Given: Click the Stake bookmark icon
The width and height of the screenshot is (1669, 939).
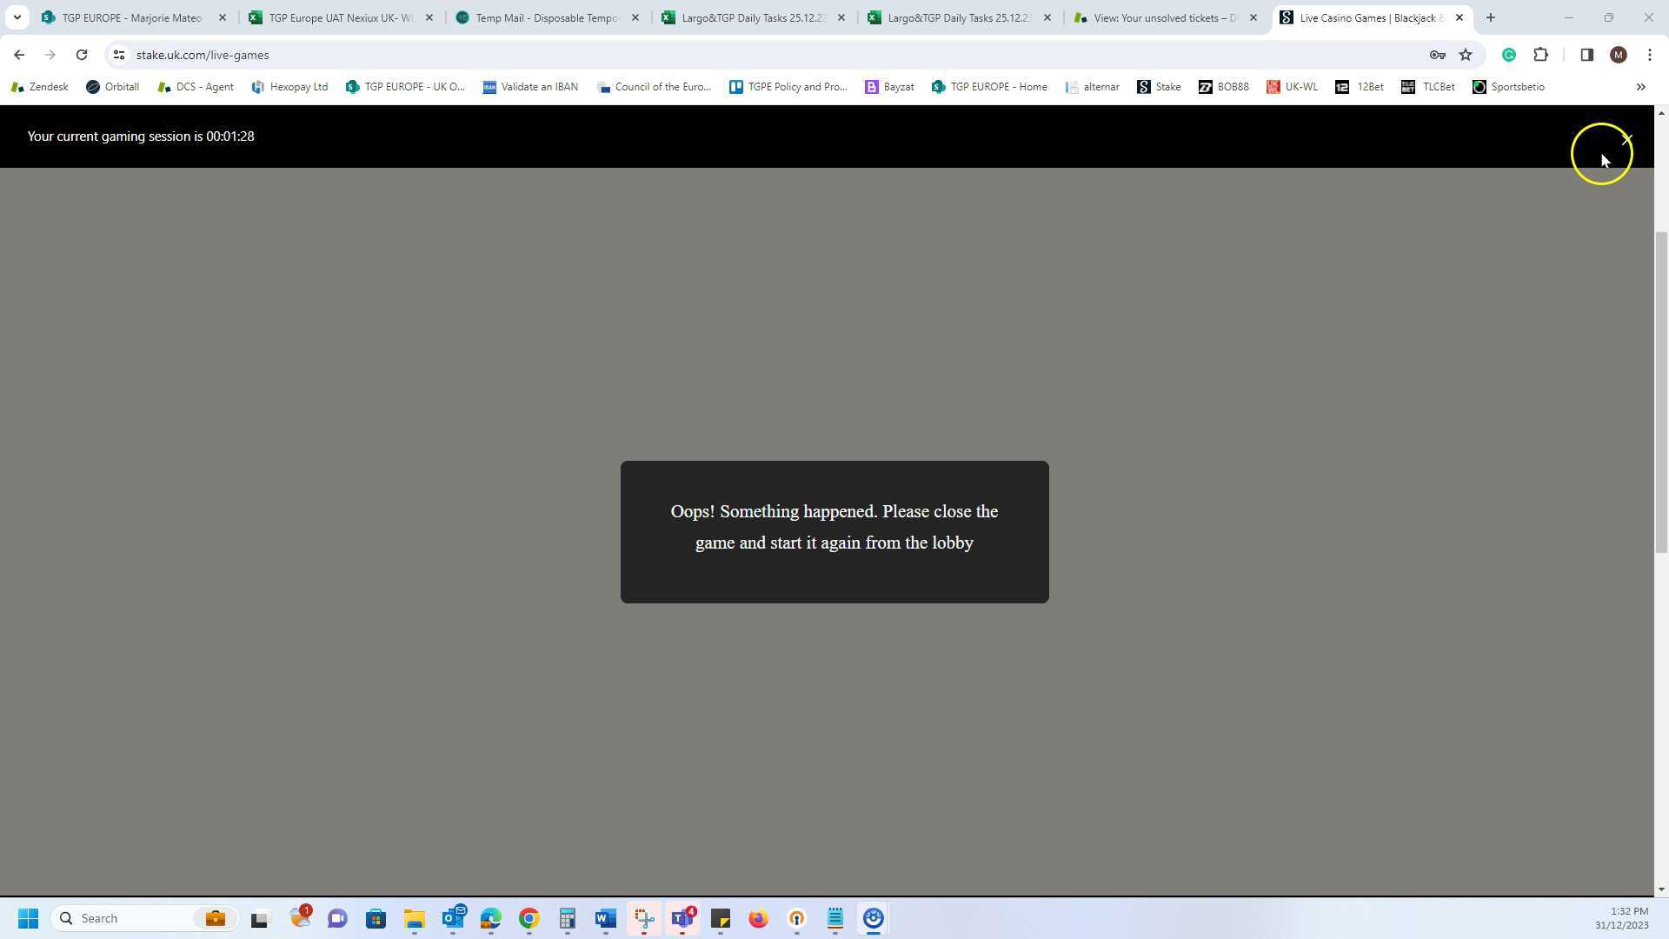Looking at the screenshot, I should click(x=1144, y=87).
